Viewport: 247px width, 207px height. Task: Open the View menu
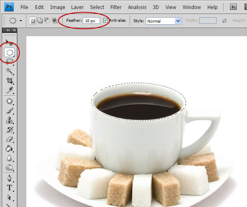(170, 7)
